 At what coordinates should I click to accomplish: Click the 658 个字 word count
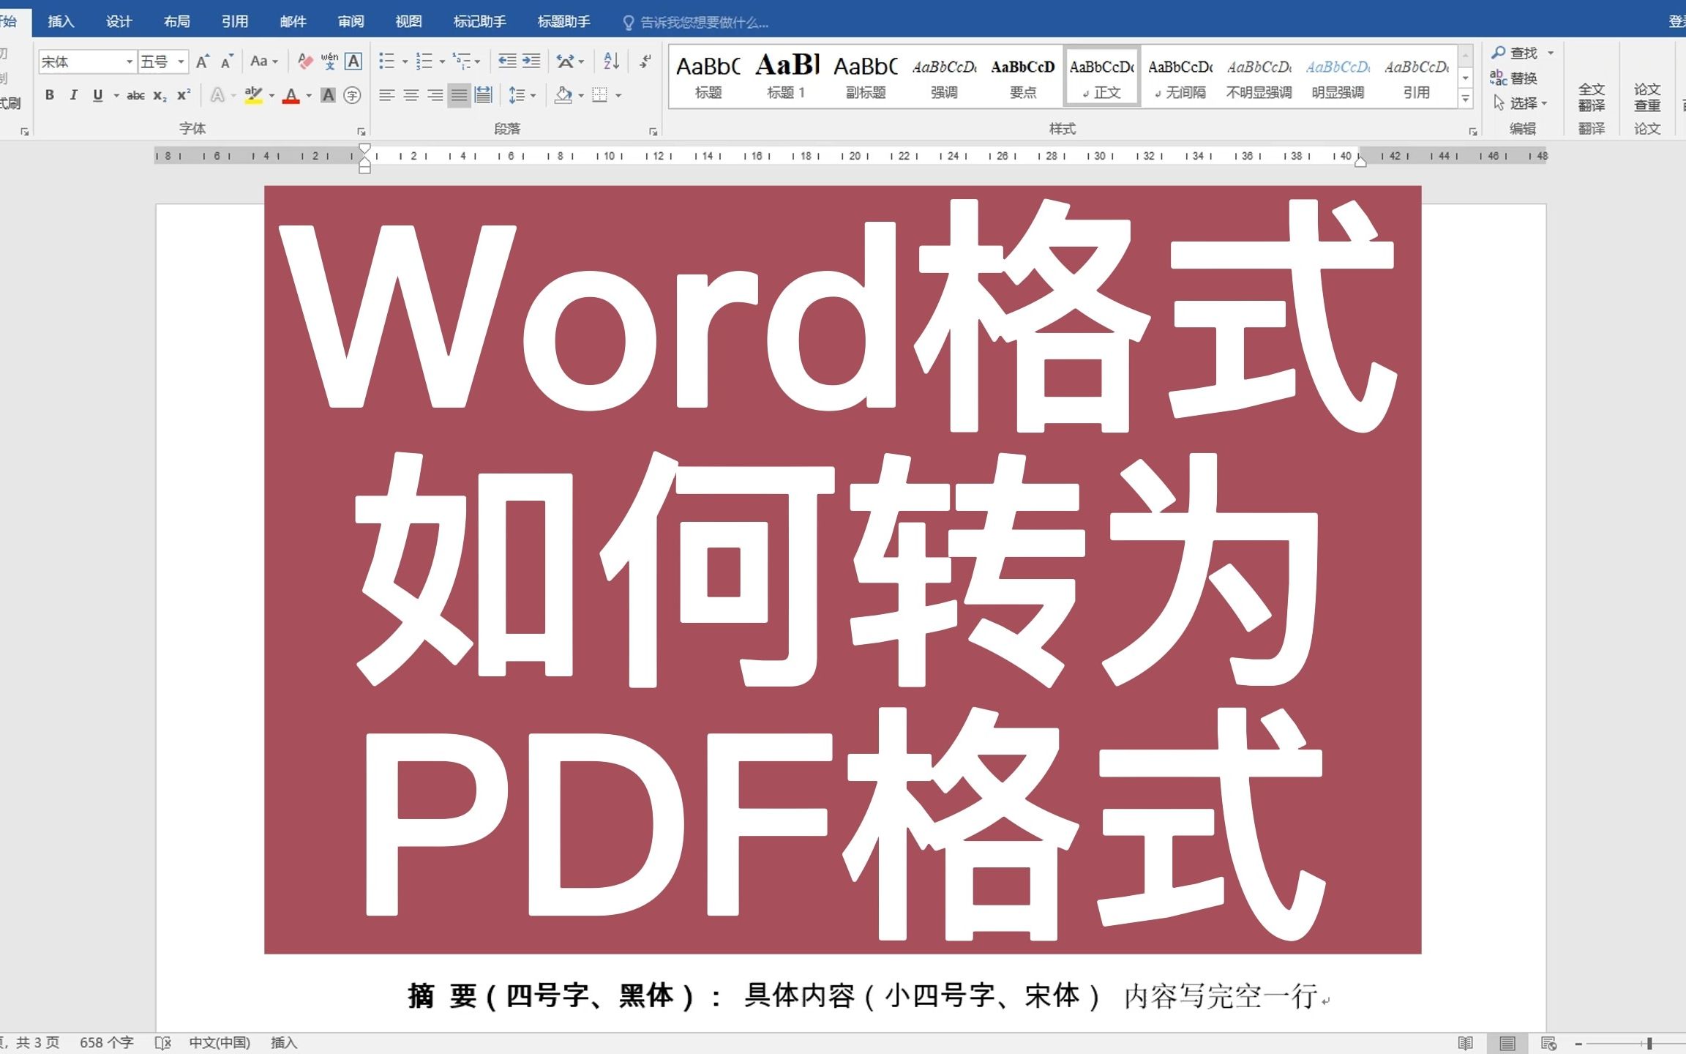pyautogui.click(x=107, y=1043)
